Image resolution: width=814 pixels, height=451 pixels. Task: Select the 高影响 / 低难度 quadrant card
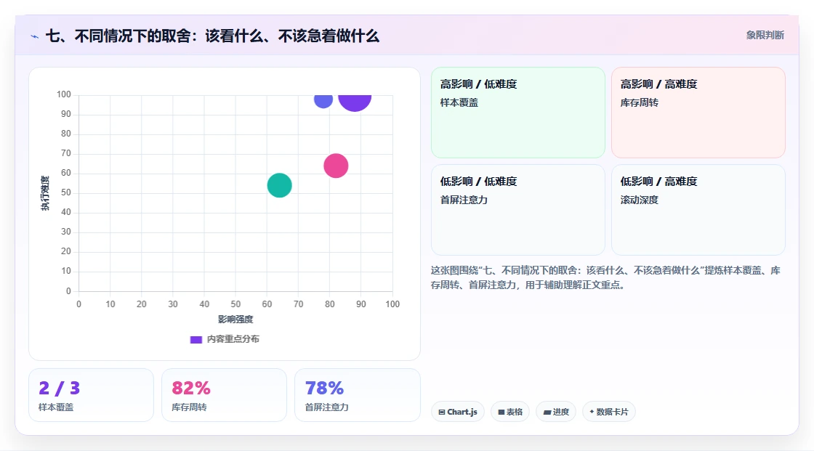click(517, 113)
